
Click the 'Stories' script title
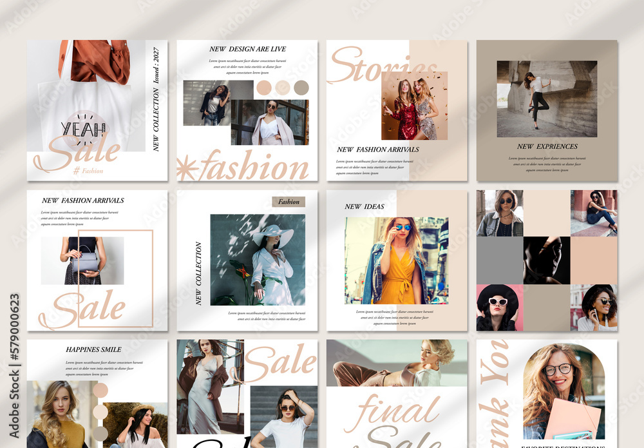[x=384, y=66]
